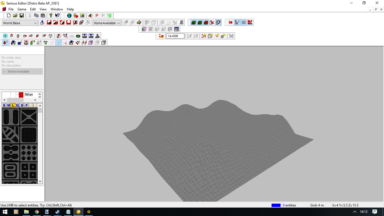This screenshot has height=216, width=384.
Task: Open the File menu
Action: pyautogui.click(x=11, y=9)
